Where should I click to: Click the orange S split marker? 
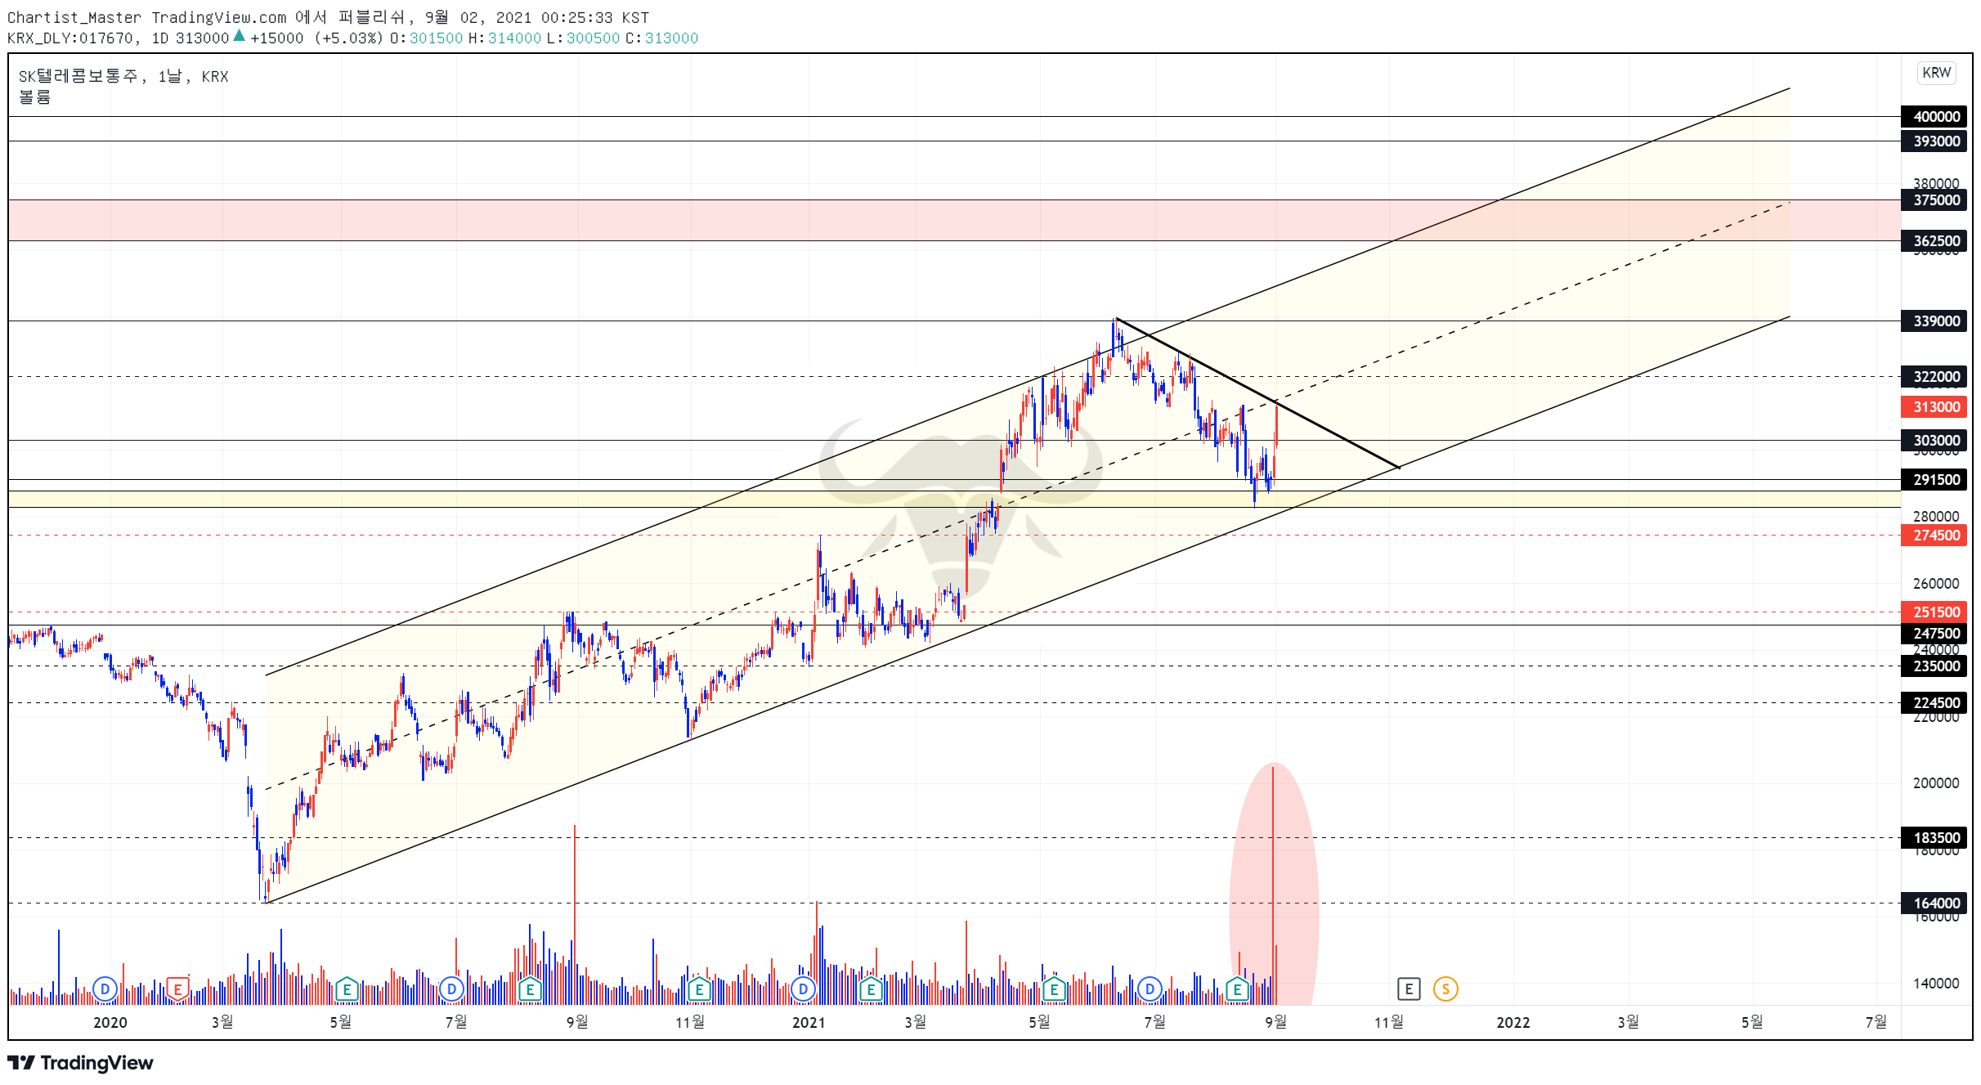(x=1445, y=989)
